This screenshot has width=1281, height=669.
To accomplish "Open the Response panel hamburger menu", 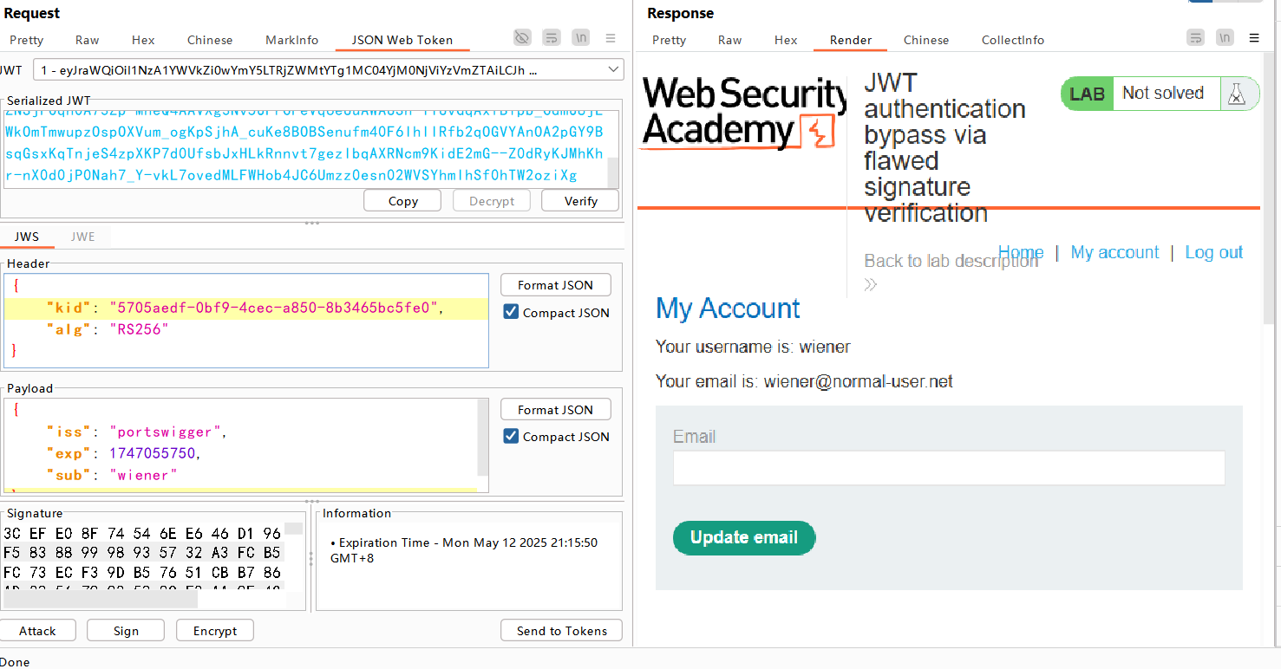I will pos(1254,38).
